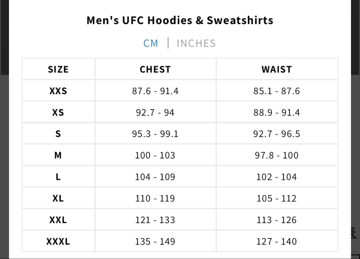This screenshot has width=360, height=259.
Task: Click waist measurement 105 - 112 for XL
Action: [276, 198]
